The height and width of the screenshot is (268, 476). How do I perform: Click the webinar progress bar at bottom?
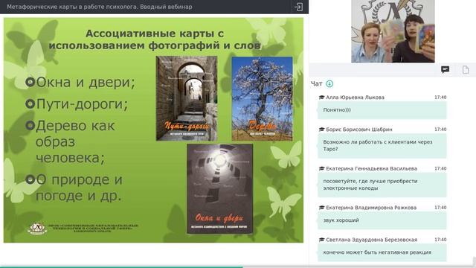[238, 267]
